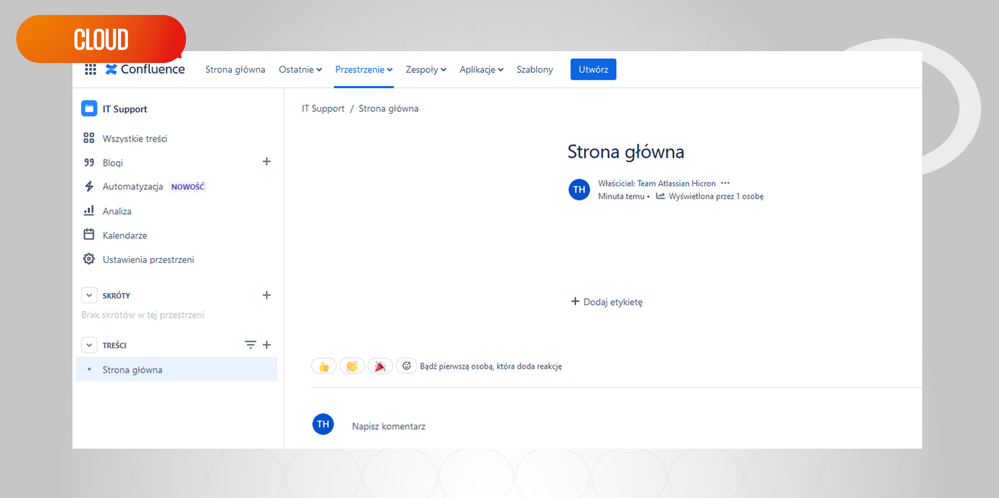Click Strona główna breadcrumb link

coord(388,109)
